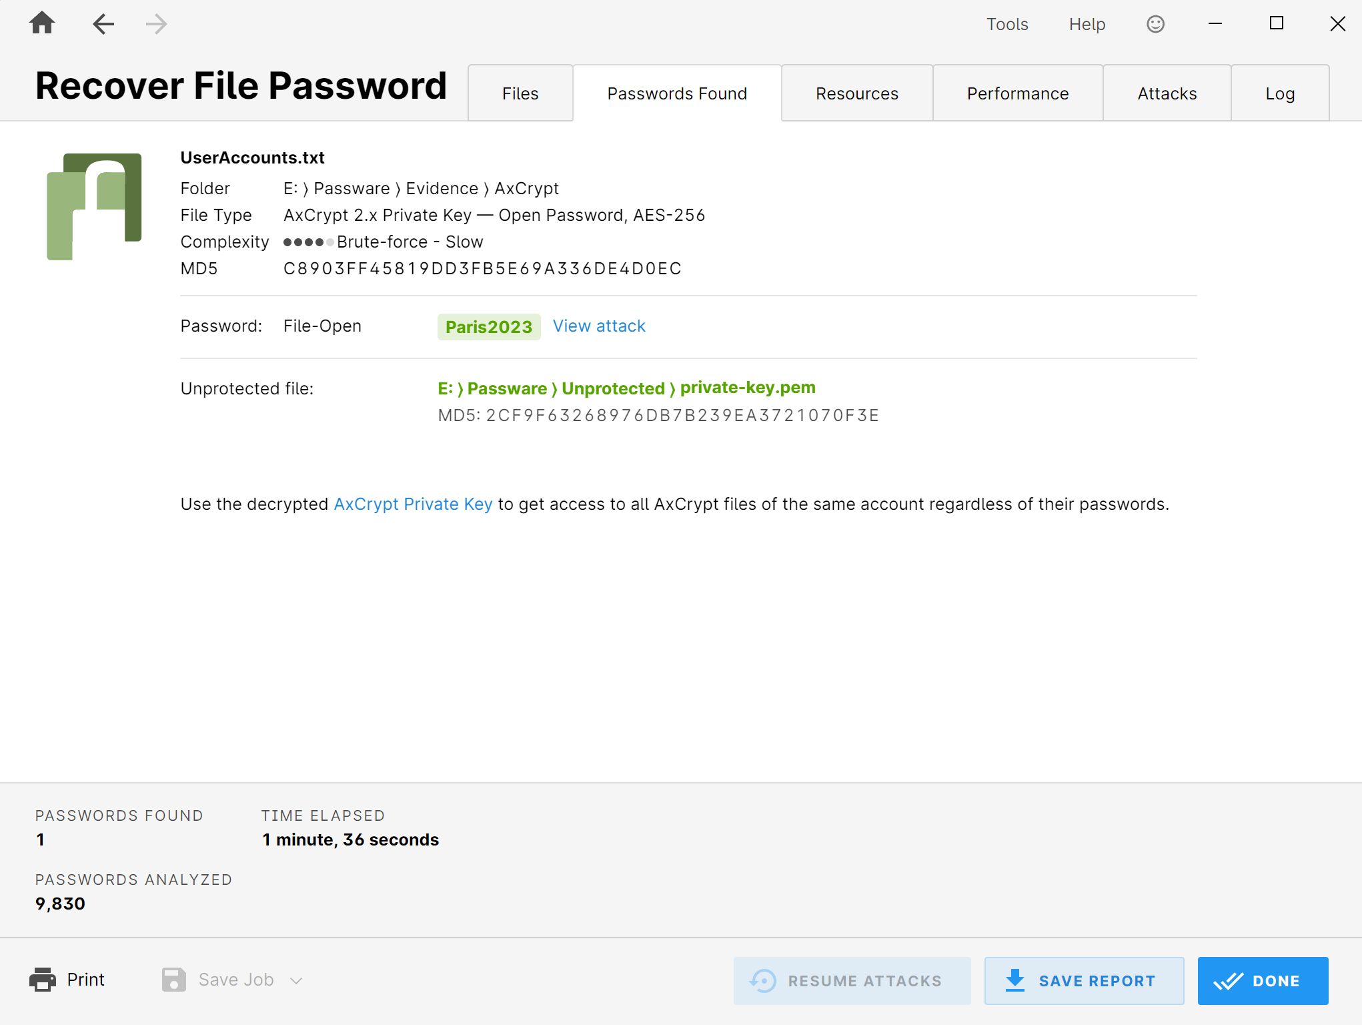The width and height of the screenshot is (1362, 1025).
Task: Maximize the window
Action: click(1276, 24)
